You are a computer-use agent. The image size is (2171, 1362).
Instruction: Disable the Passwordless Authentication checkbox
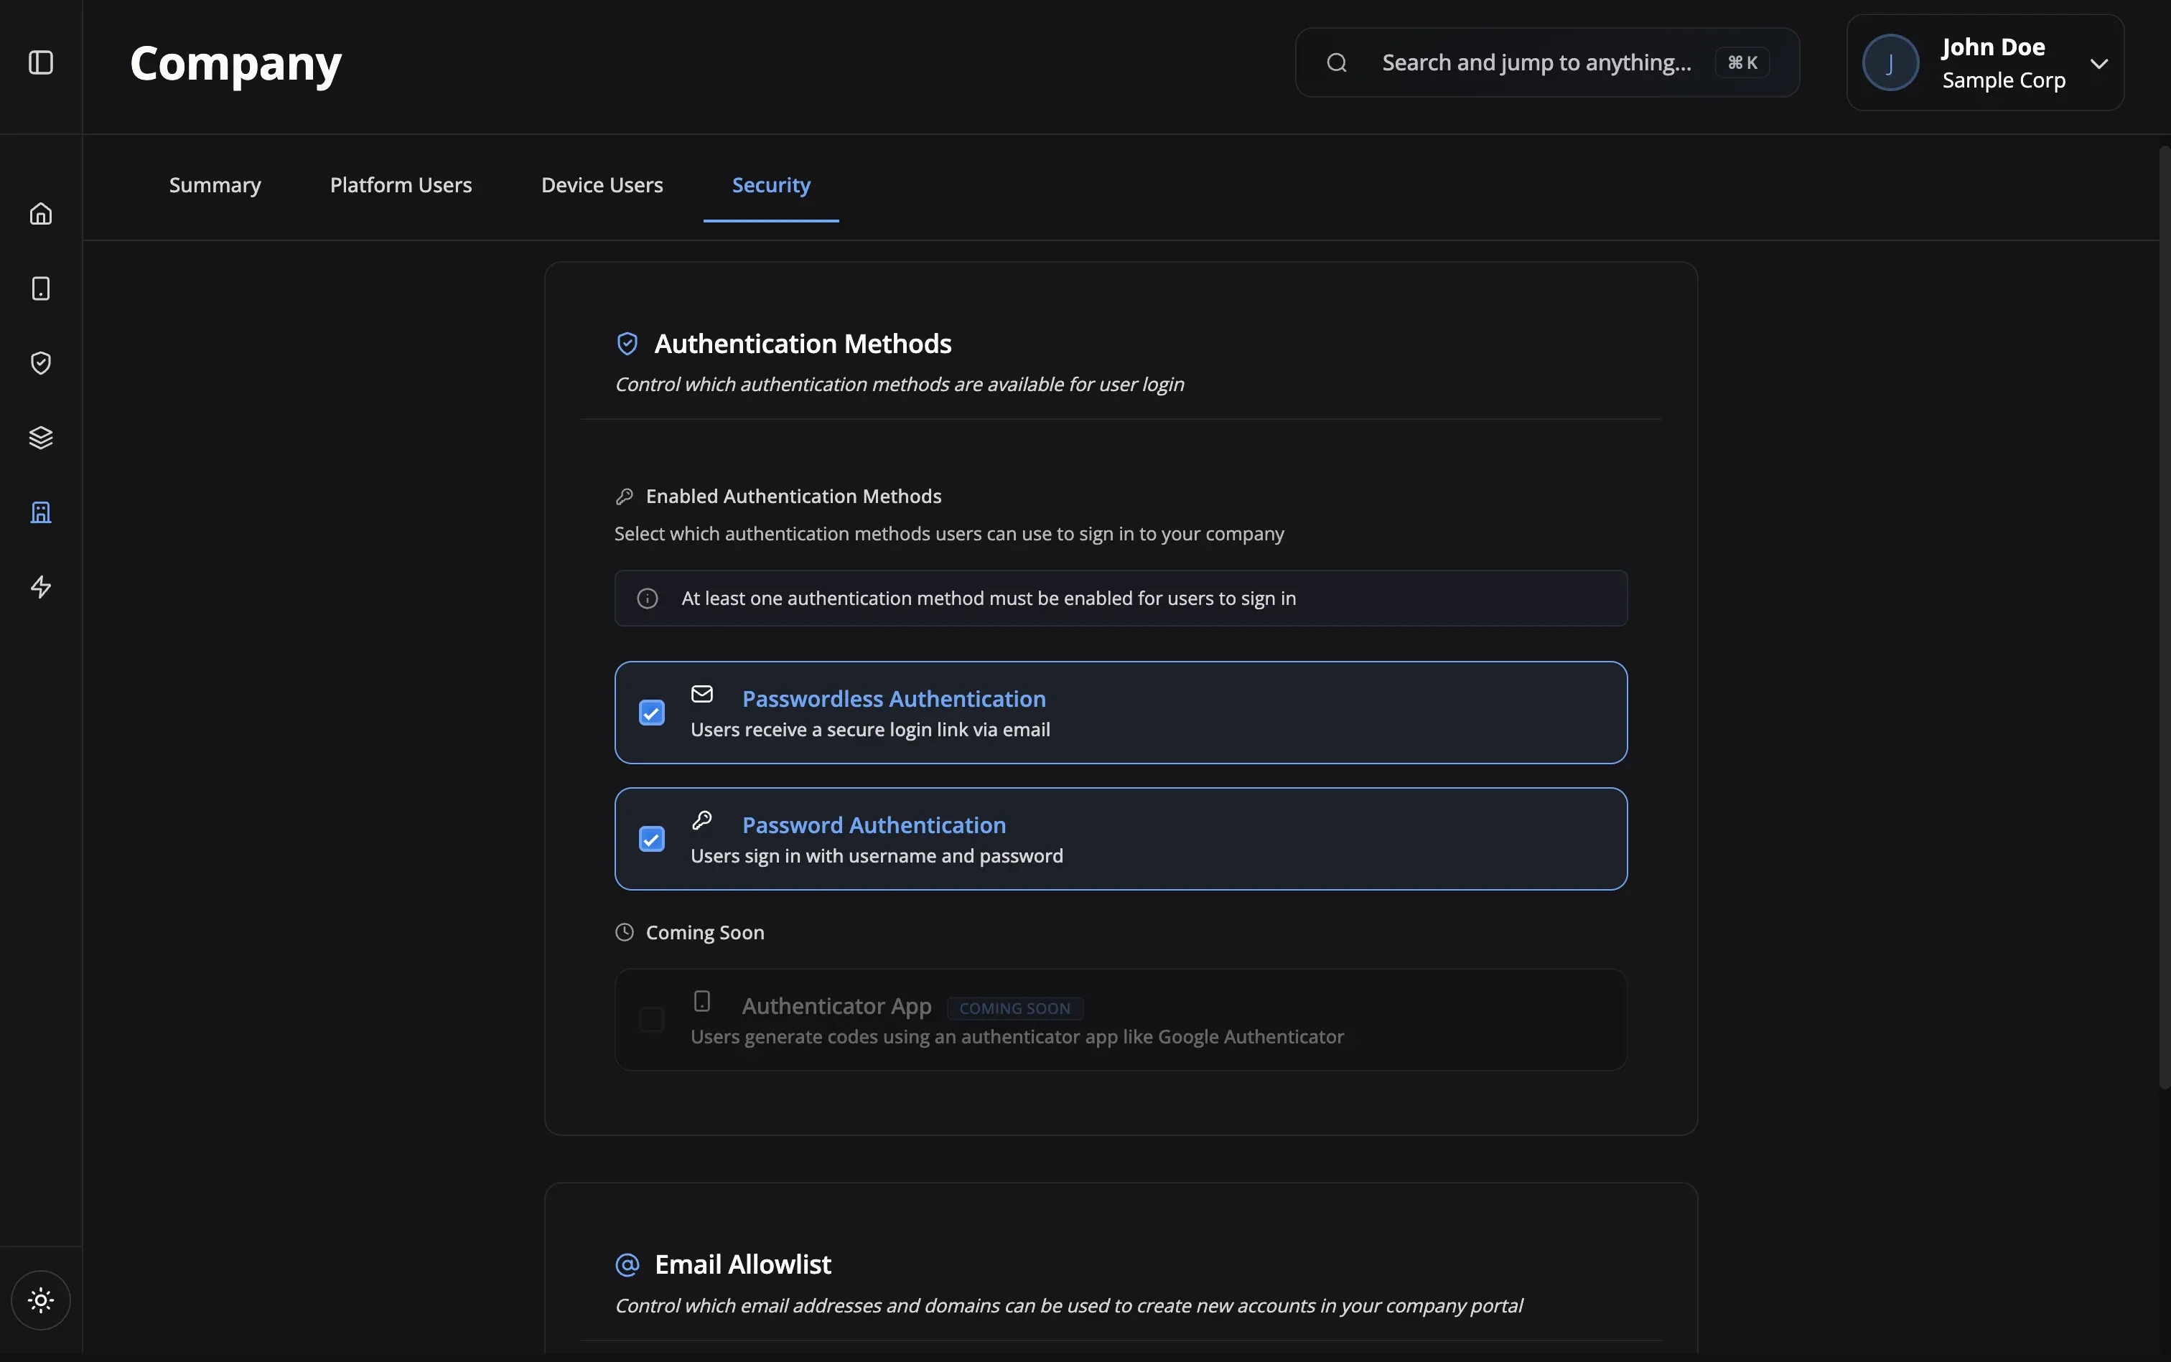point(652,713)
